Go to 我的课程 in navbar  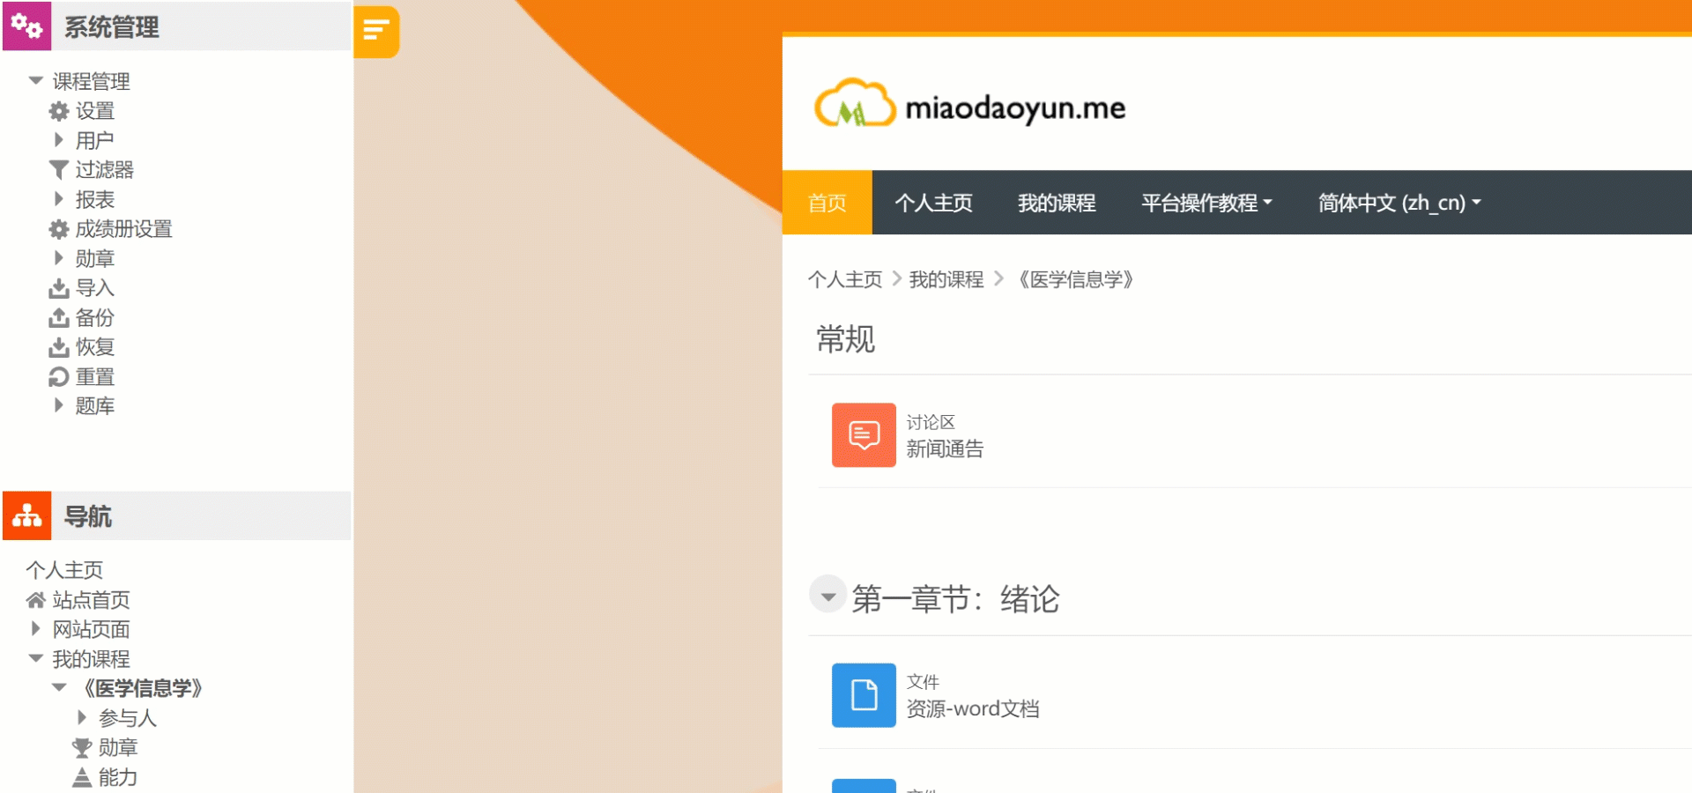coord(1057,203)
